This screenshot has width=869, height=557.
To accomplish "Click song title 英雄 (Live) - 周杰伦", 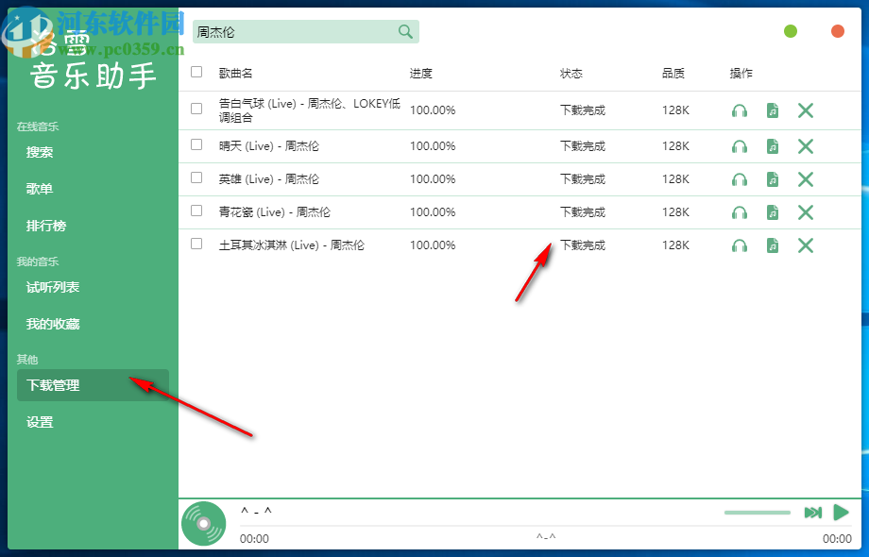I will [x=269, y=179].
